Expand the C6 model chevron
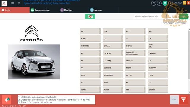The width and height of the screenshot is (190, 107). (167, 61)
